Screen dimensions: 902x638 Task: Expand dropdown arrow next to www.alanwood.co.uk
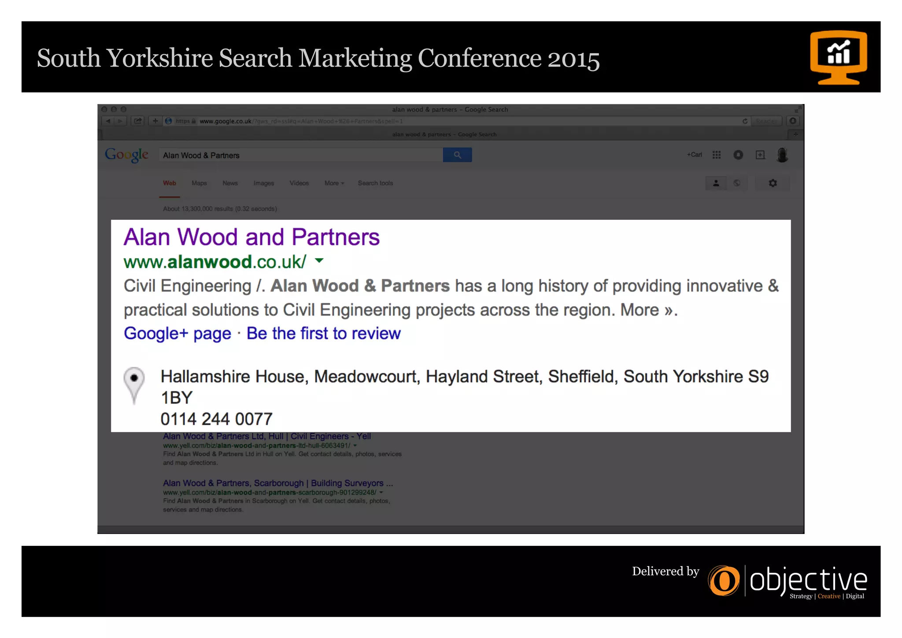coord(320,261)
